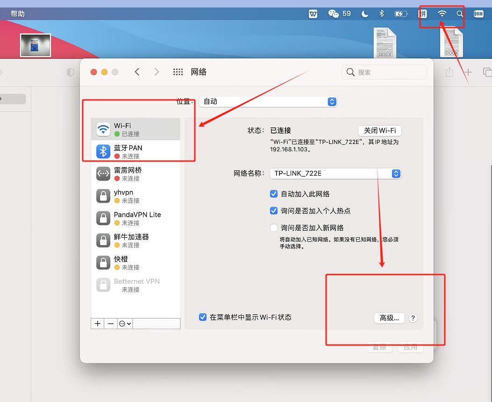Click the WeChat icon in menu bar
Viewport: 492px width, 402px height.
click(333, 14)
